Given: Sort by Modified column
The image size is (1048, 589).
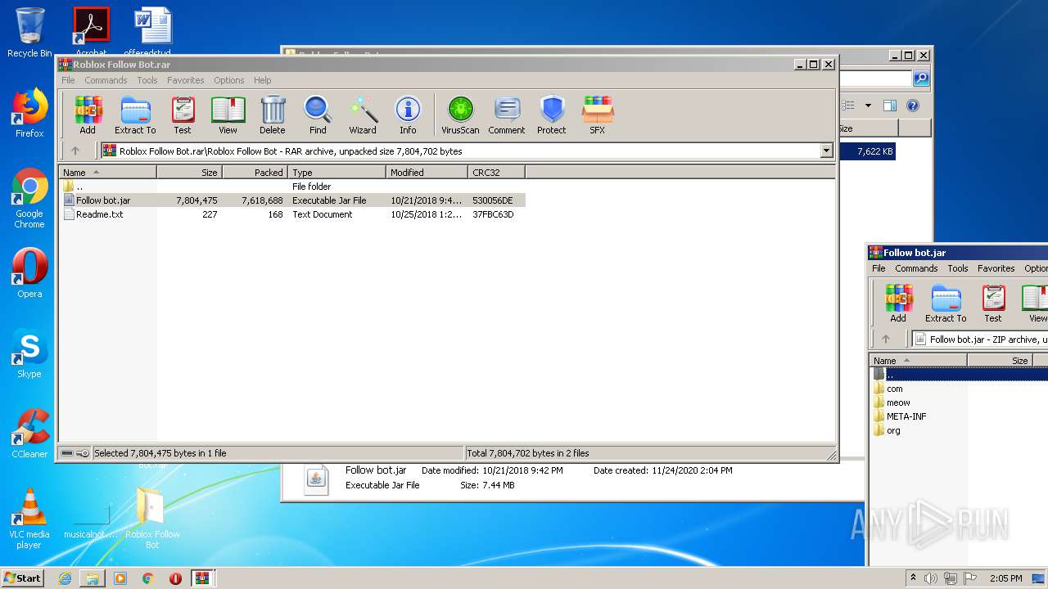Looking at the screenshot, I should click(x=427, y=173).
